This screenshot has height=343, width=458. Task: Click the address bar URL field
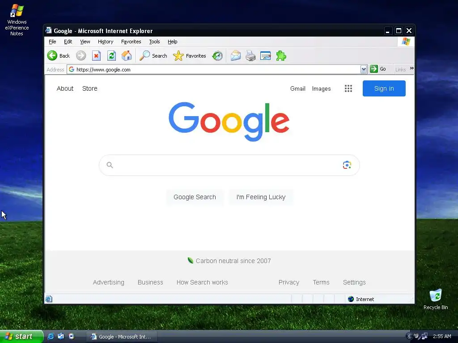(216, 69)
